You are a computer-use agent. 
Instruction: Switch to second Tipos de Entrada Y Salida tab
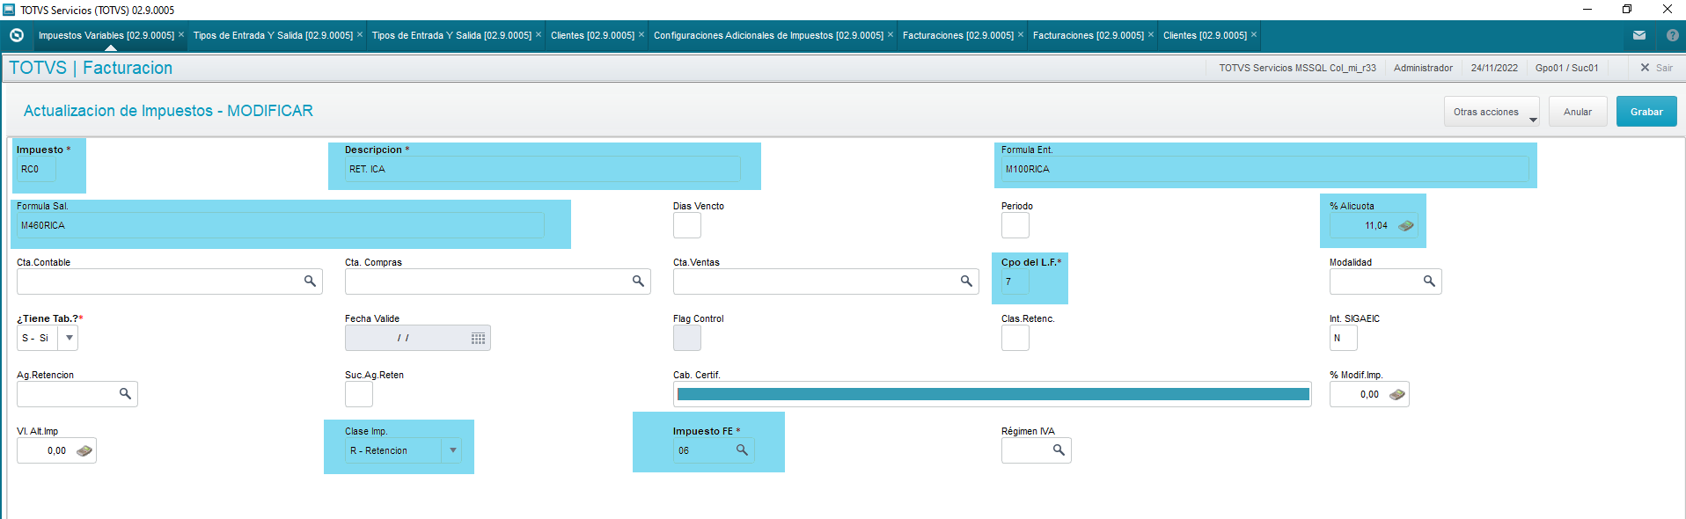(451, 35)
